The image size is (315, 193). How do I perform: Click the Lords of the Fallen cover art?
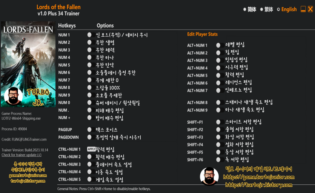click(28, 64)
